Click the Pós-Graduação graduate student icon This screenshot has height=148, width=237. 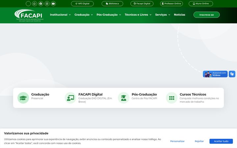[x=124, y=98]
